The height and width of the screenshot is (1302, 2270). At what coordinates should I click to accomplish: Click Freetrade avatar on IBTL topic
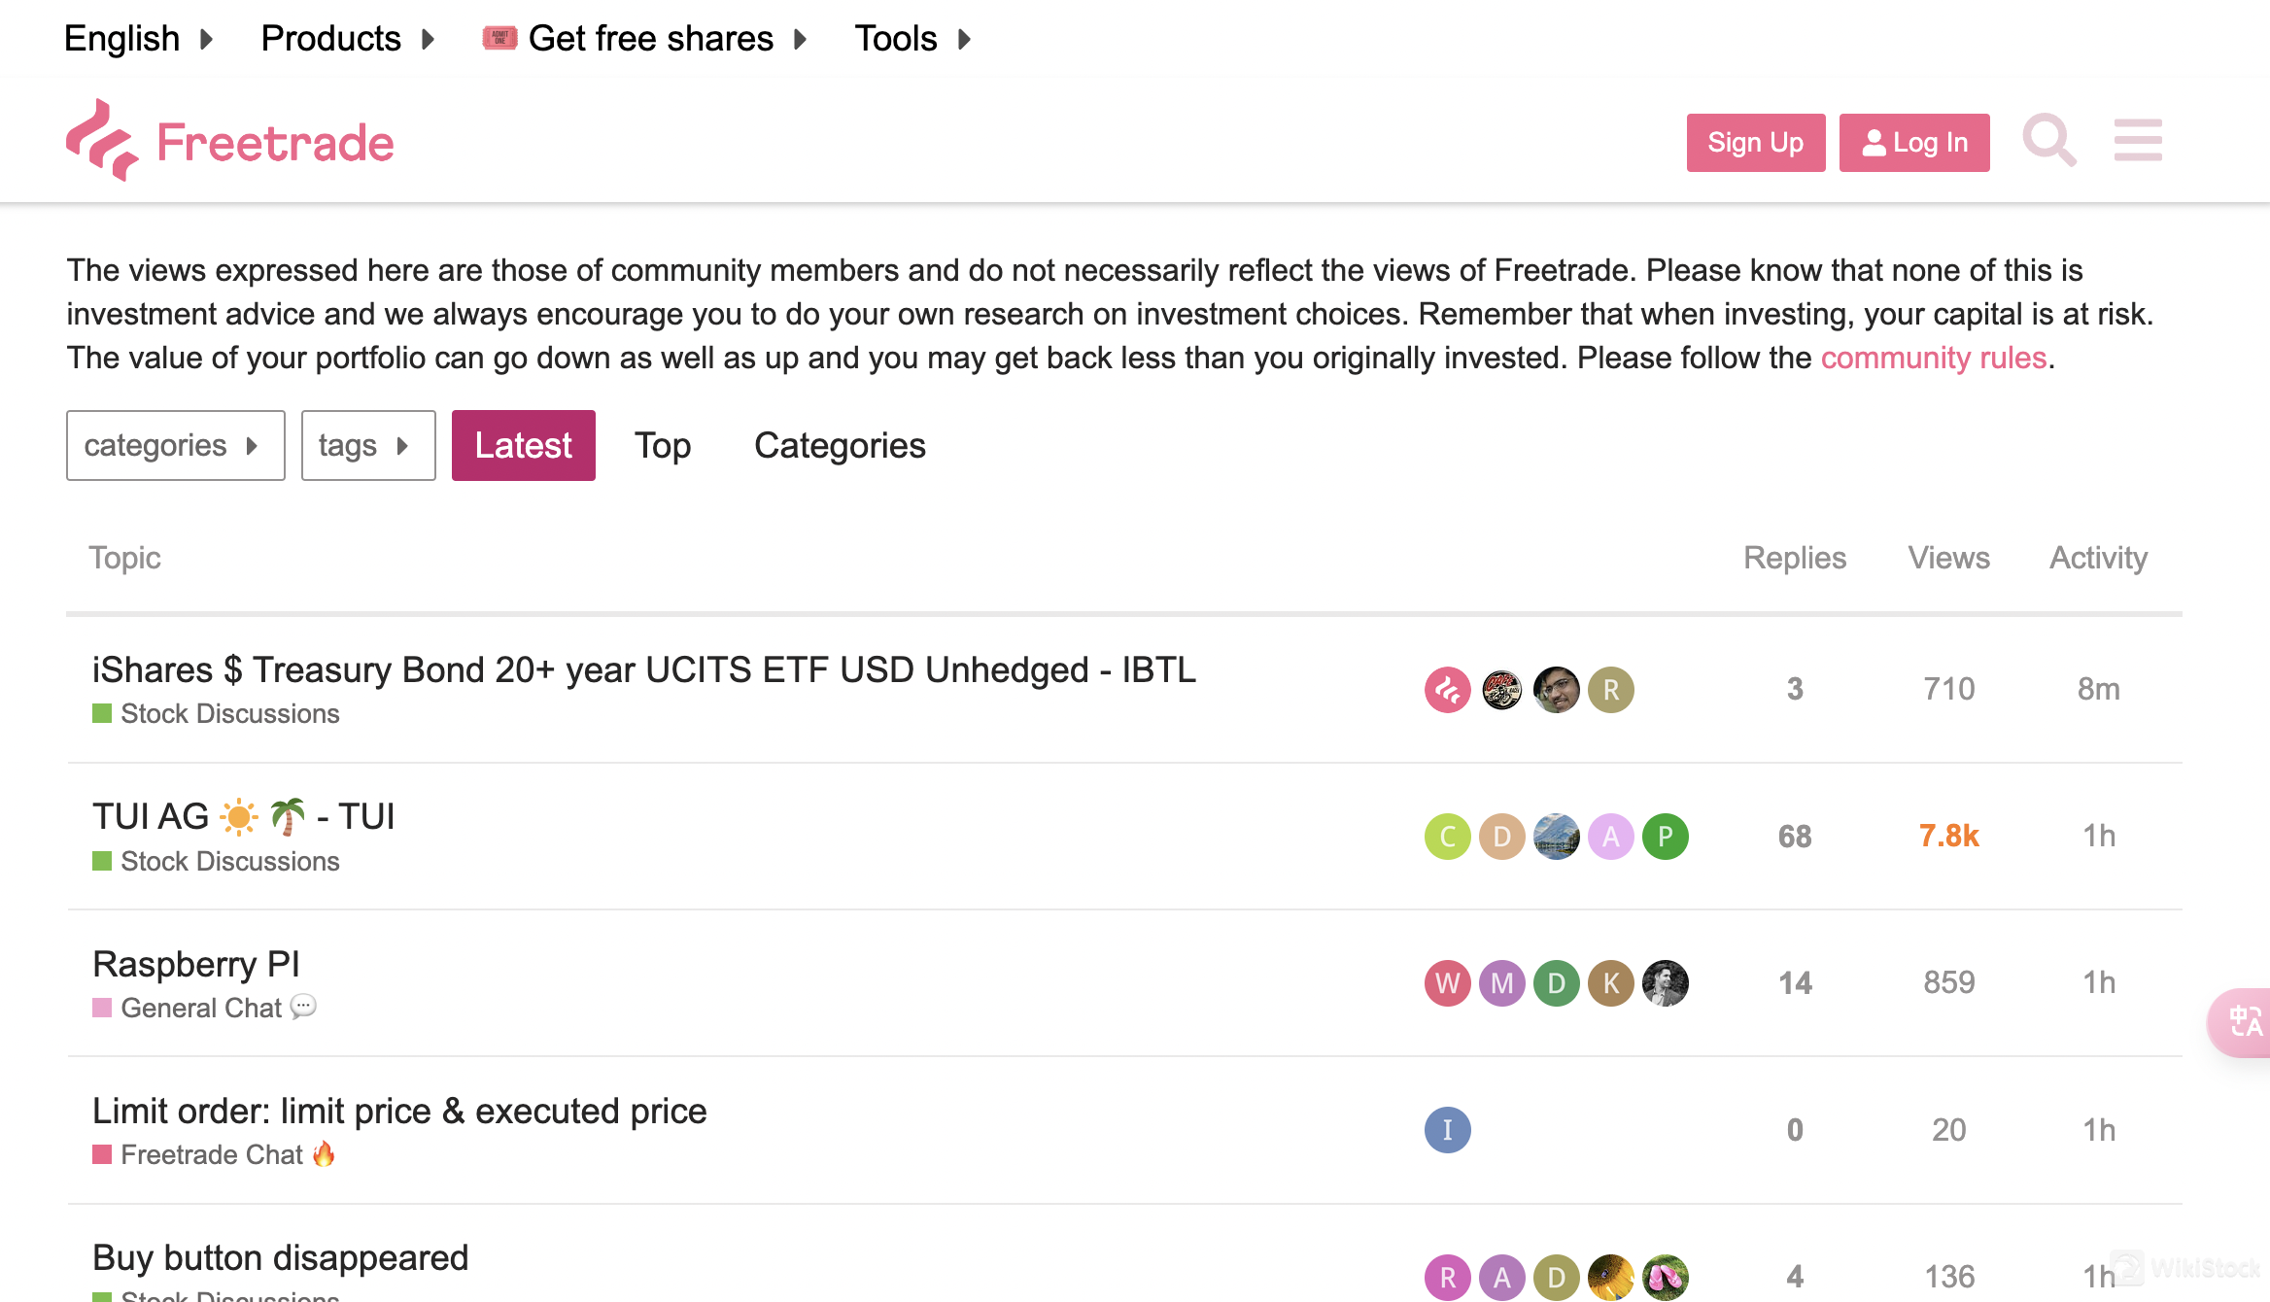[1447, 690]
